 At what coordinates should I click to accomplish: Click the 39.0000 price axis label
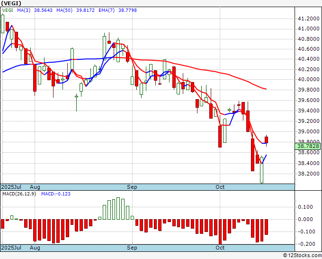(x=308, y=131)
